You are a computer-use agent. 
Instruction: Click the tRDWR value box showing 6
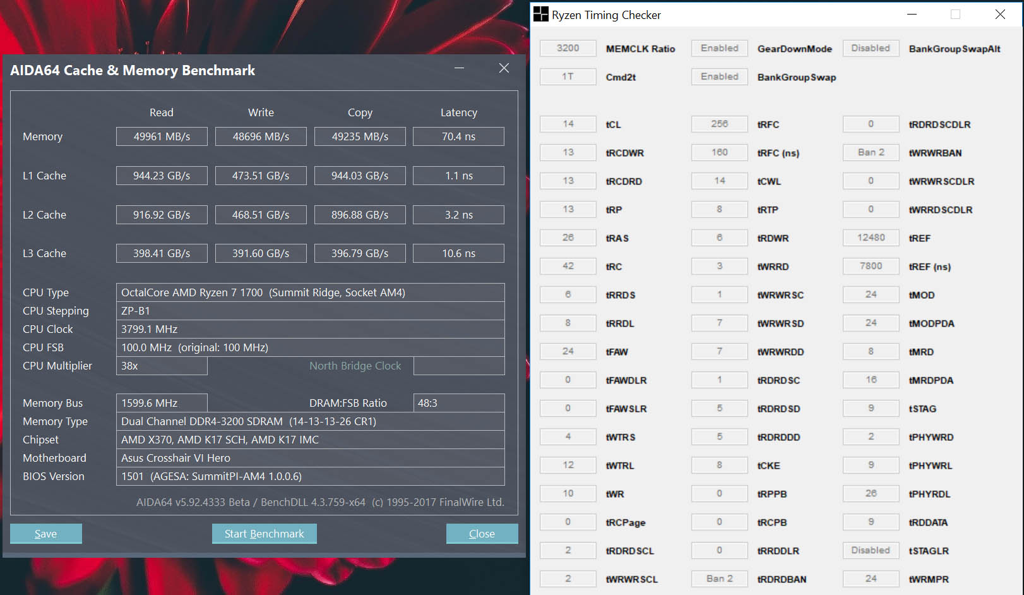point(720,237)
